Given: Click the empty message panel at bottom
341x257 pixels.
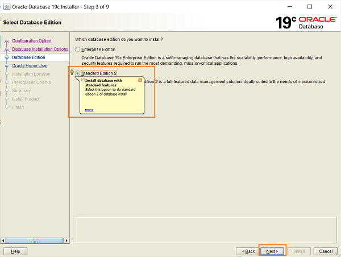Looking at the screenshot, I should 205,230.
